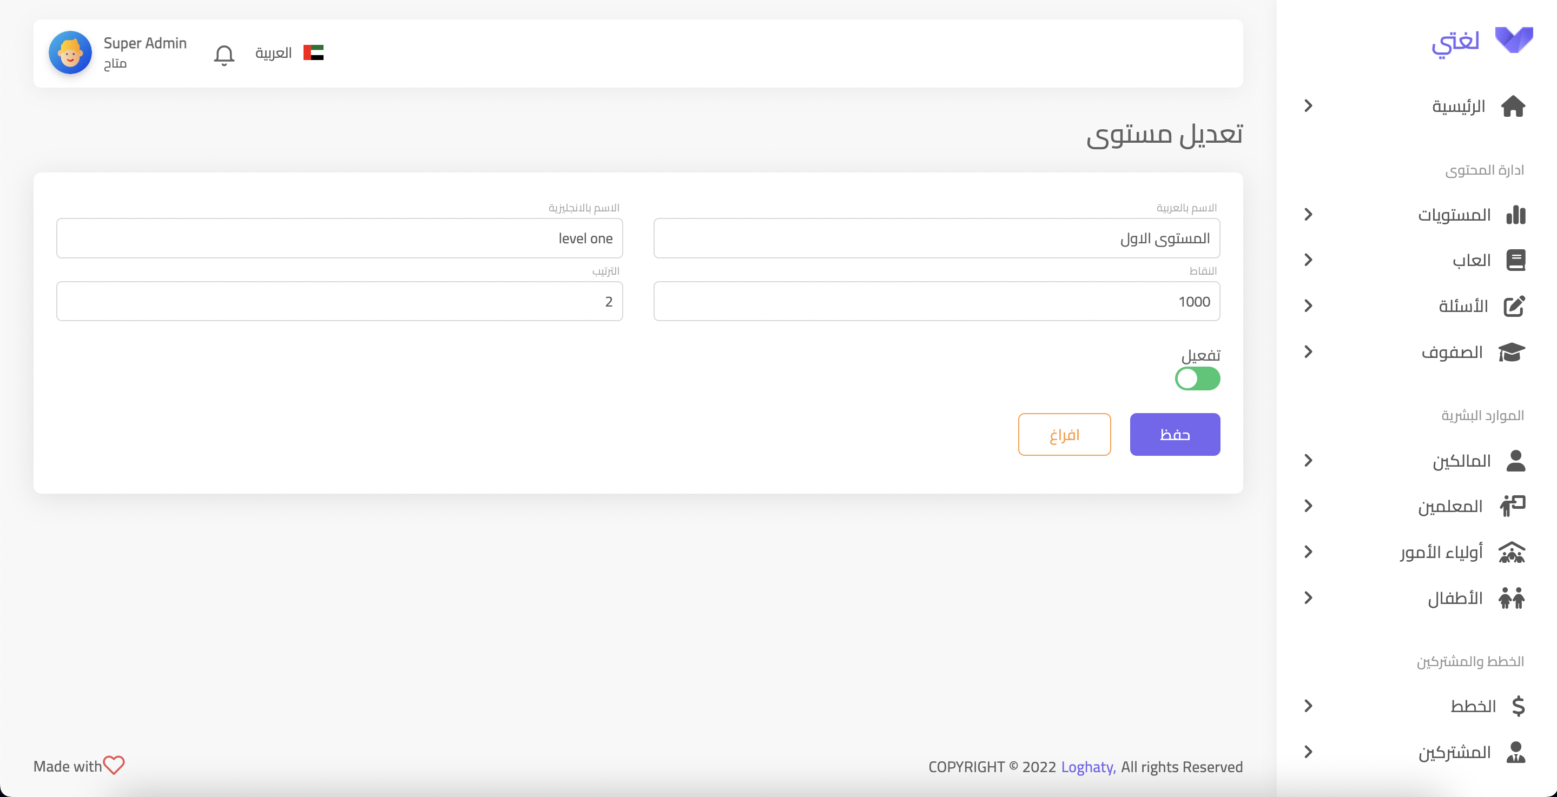Click the notification bell icon
This screenshot has height=797, width=1557.
[223, 55]
